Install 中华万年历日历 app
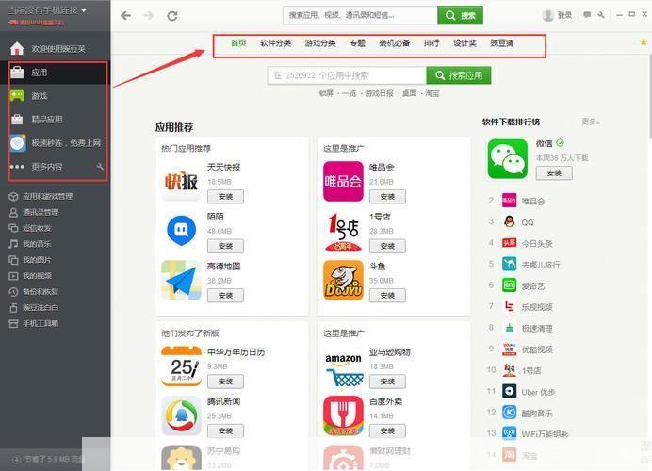The image size is (652, 471). 225,382
